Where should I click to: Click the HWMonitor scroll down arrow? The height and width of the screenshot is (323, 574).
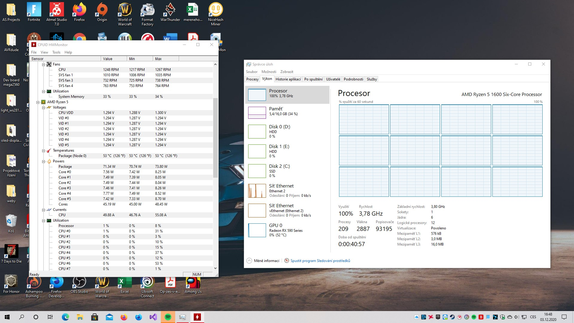215,268
